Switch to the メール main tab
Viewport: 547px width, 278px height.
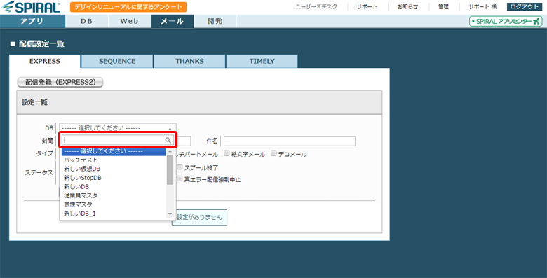click(x=173, y=21)
